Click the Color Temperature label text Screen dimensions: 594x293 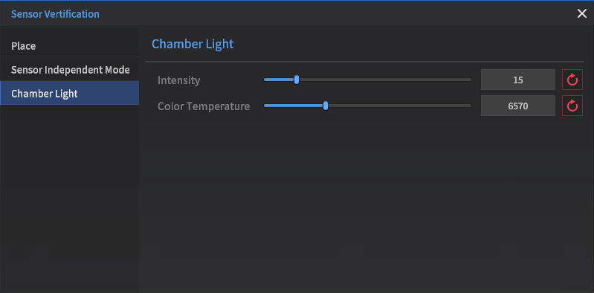[x=204, y=106]
